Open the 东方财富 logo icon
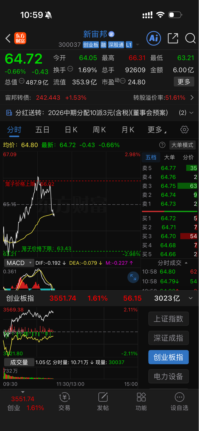This screenshot has width=199, height=431. point(20,38)
